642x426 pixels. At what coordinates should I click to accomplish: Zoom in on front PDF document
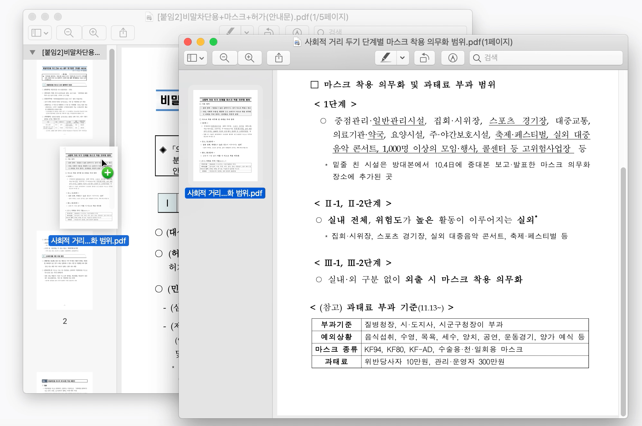pyautogui.click(x=250, y=58)
